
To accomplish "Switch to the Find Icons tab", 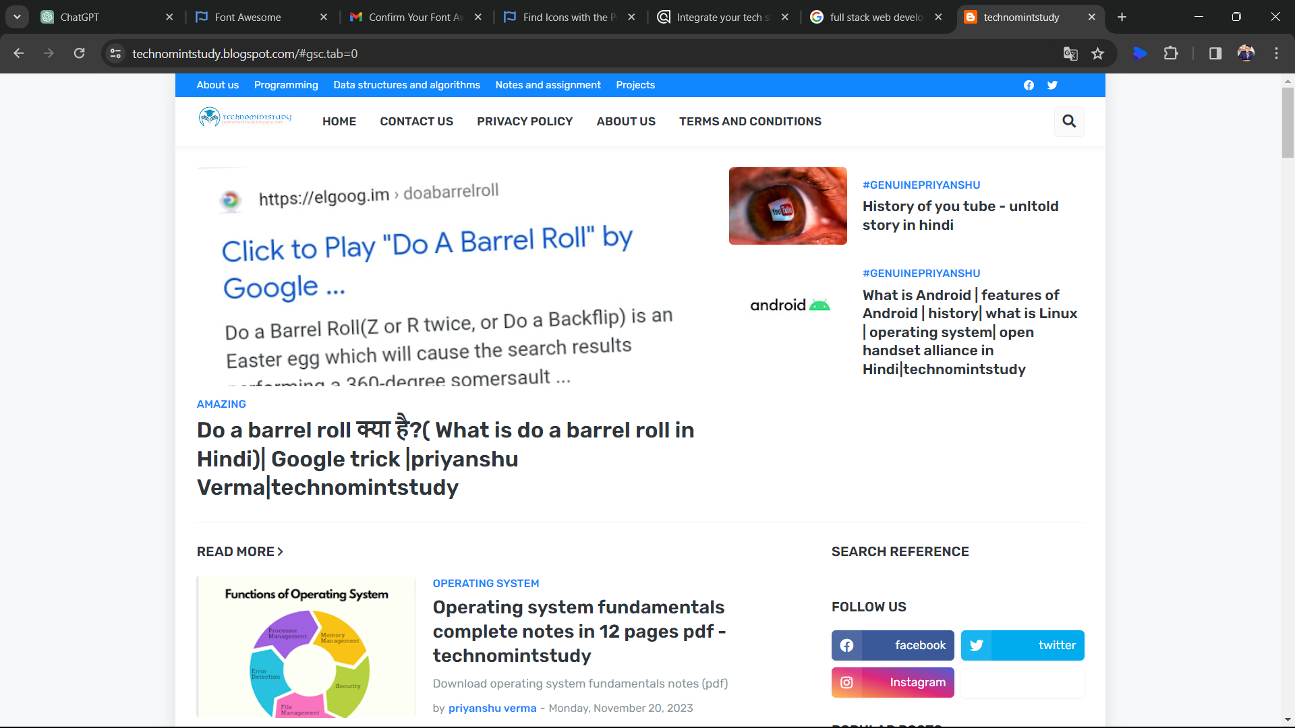I will click(x=569, y=17).
